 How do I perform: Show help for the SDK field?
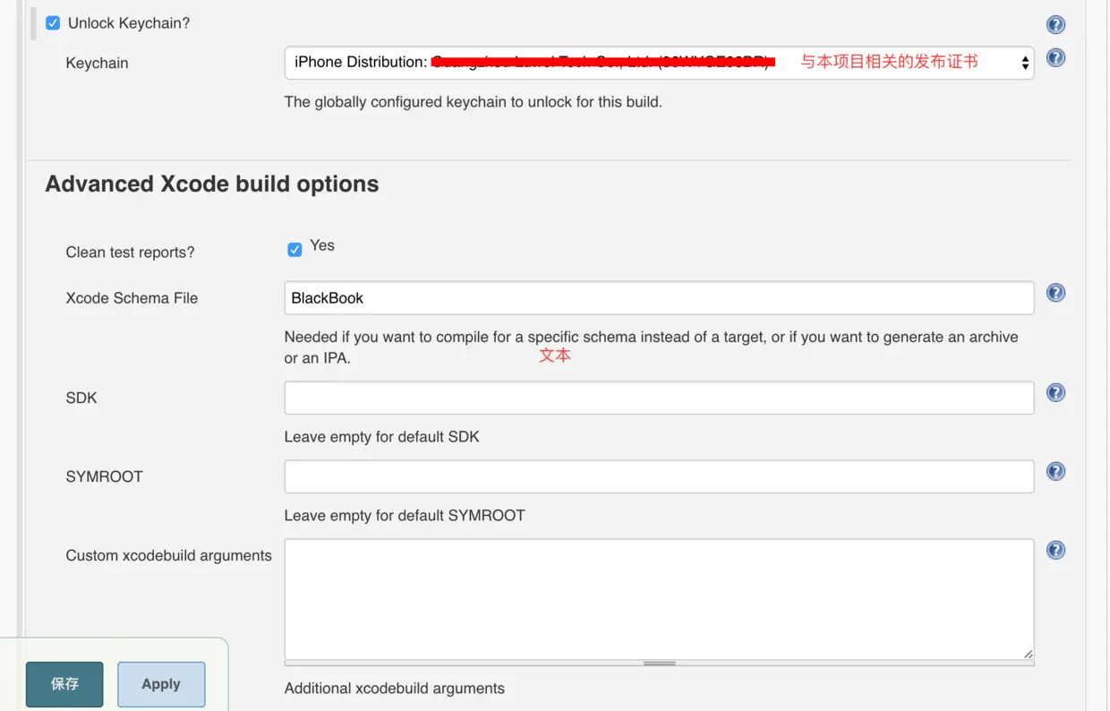[x=1055, y=393]
